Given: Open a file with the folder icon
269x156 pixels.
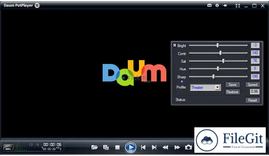Looking at the screenshot, I should click(95, 147).
